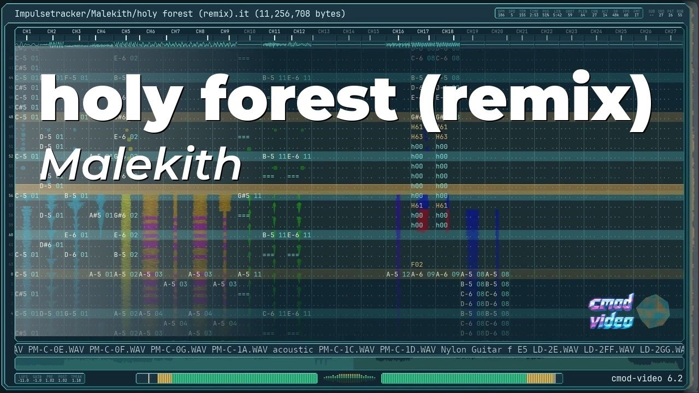The height and width of the screenshot is (393, 699).
Task: Click the cmod-video 6.2 version label
Action: tap(647, 378)
